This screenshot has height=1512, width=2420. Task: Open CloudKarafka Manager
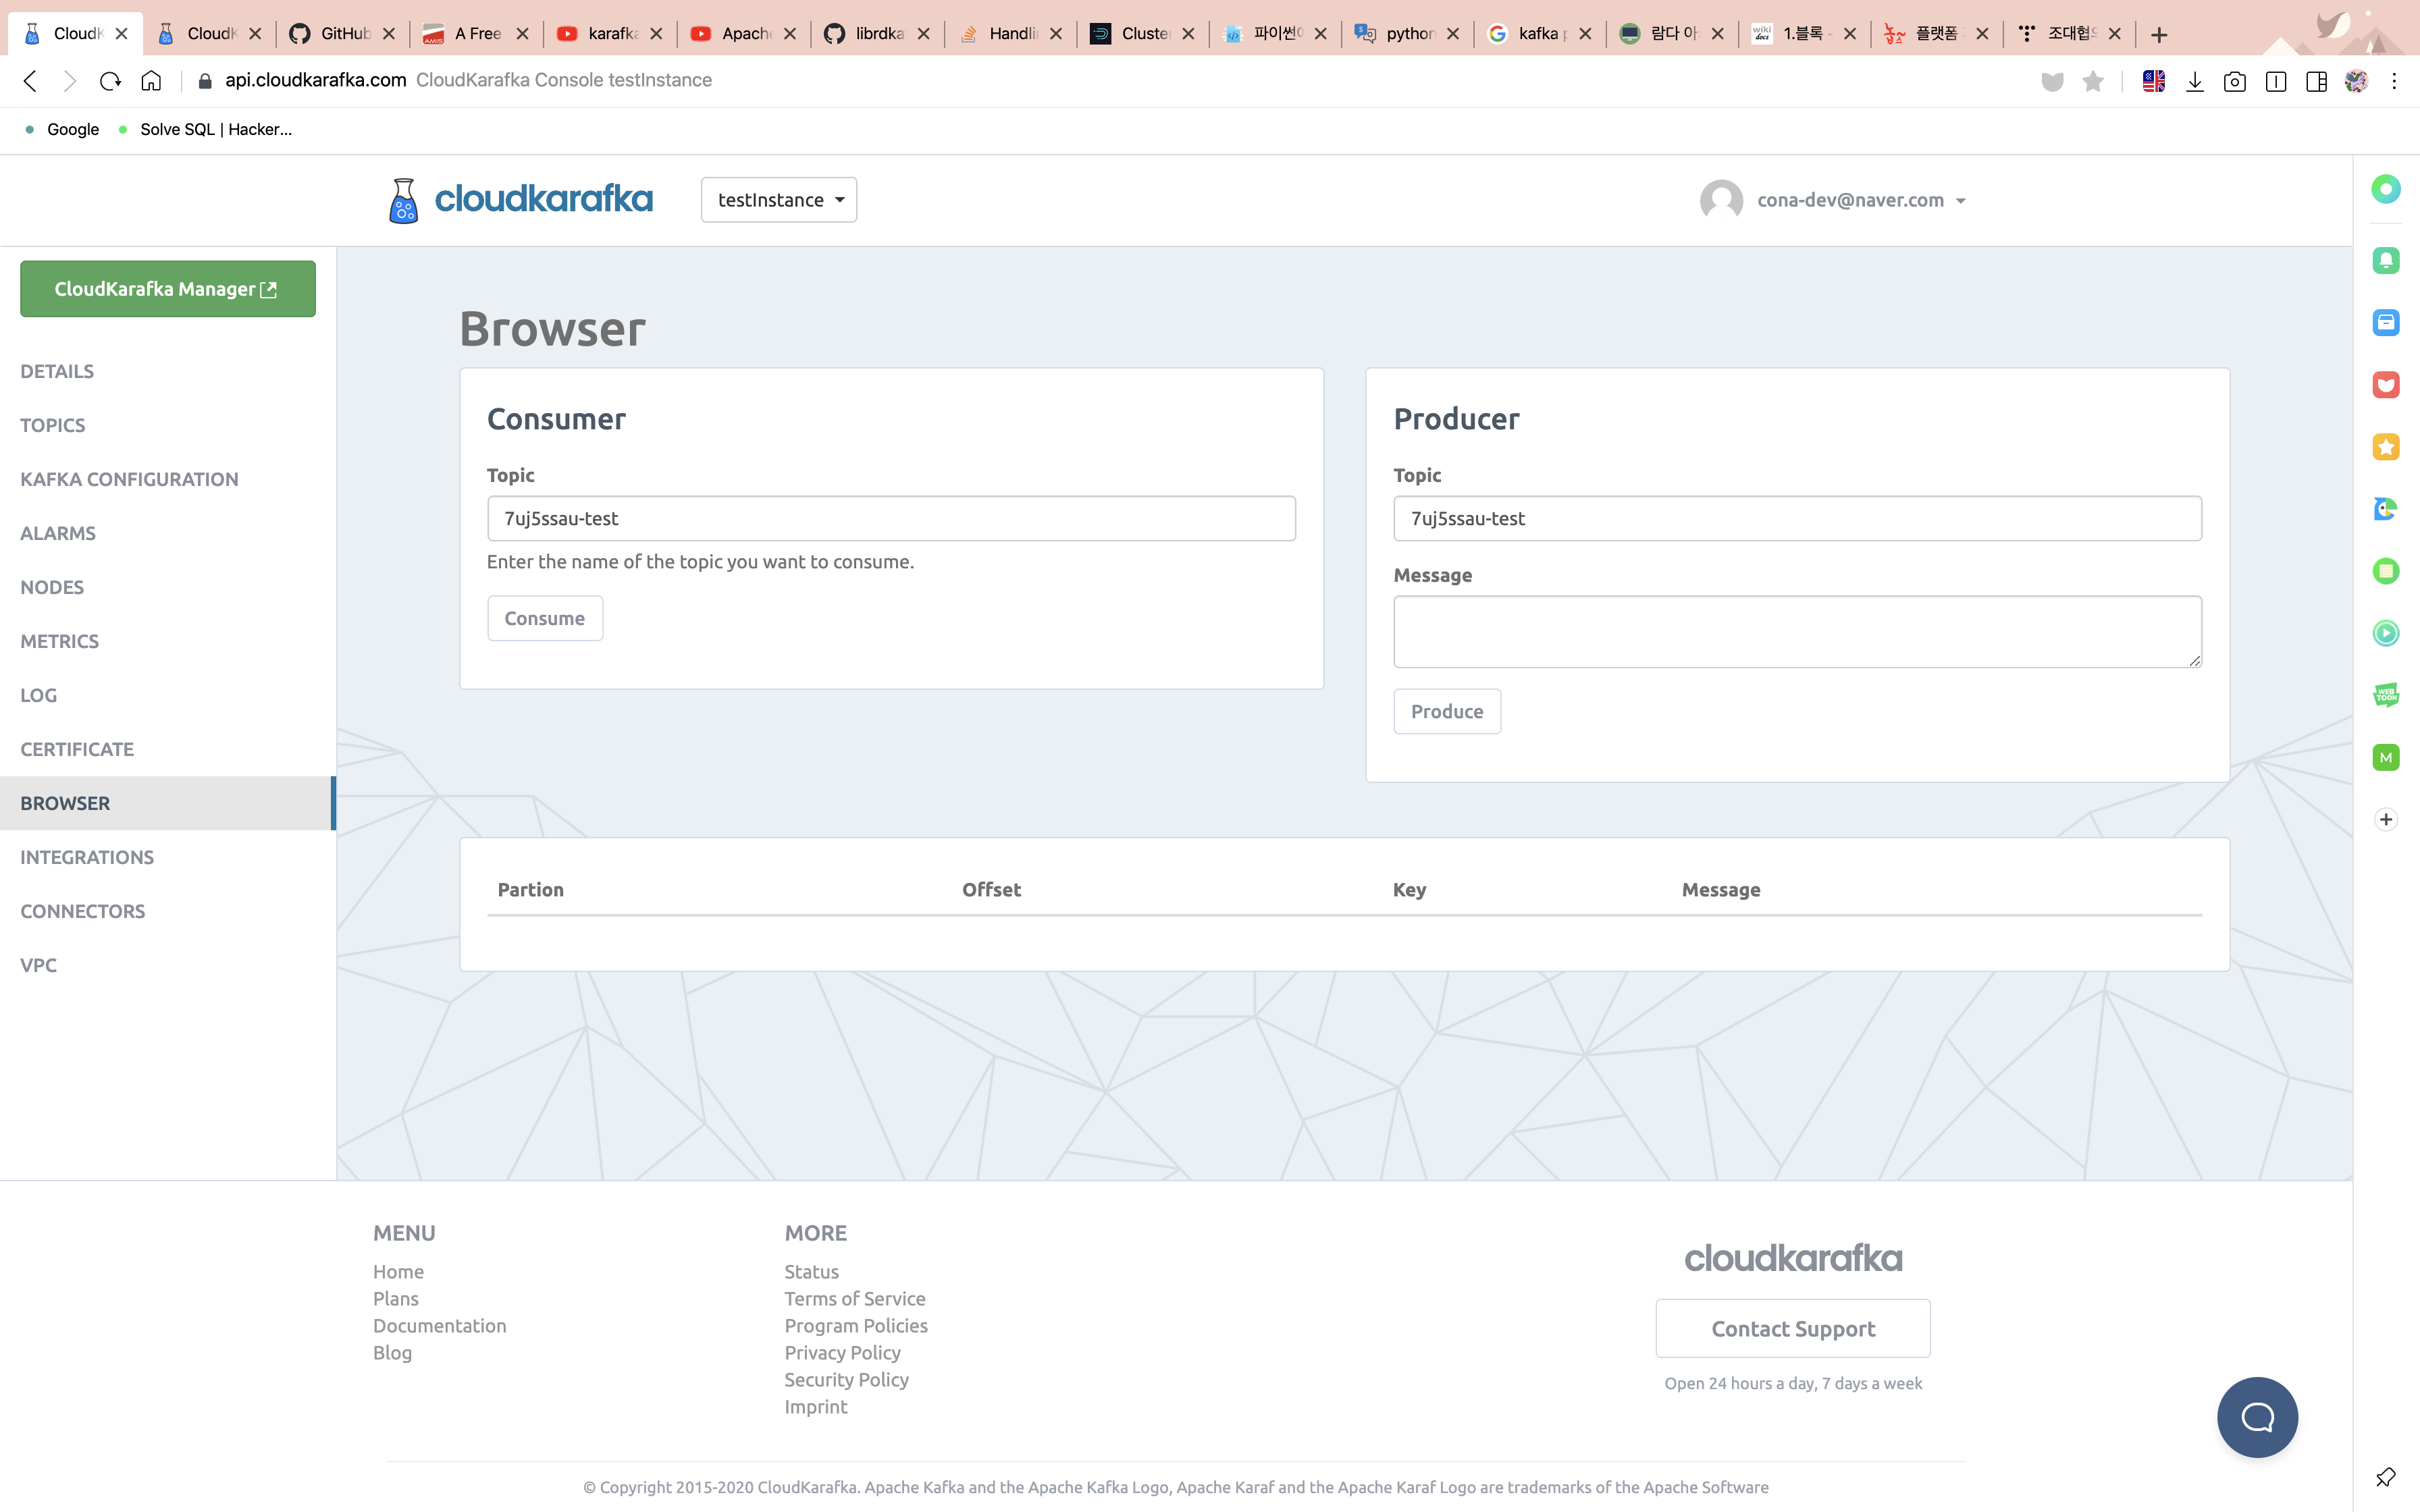pyautogui.click(x=167, y=289)
